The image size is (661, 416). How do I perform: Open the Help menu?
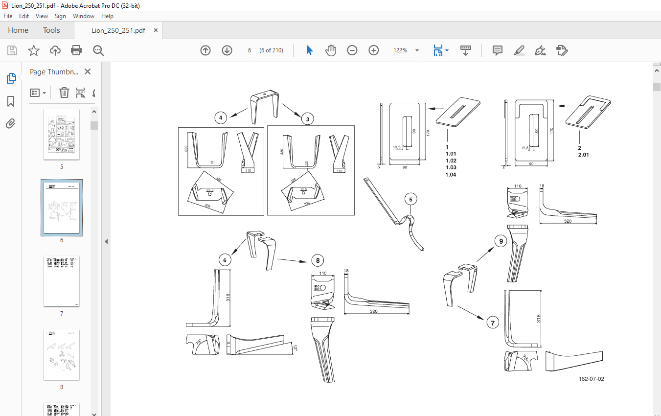(x=107, y=16)
